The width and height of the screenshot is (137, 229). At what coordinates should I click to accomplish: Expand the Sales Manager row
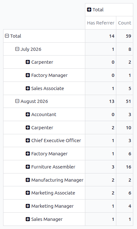pyautogui.click(x=28, y=219)
